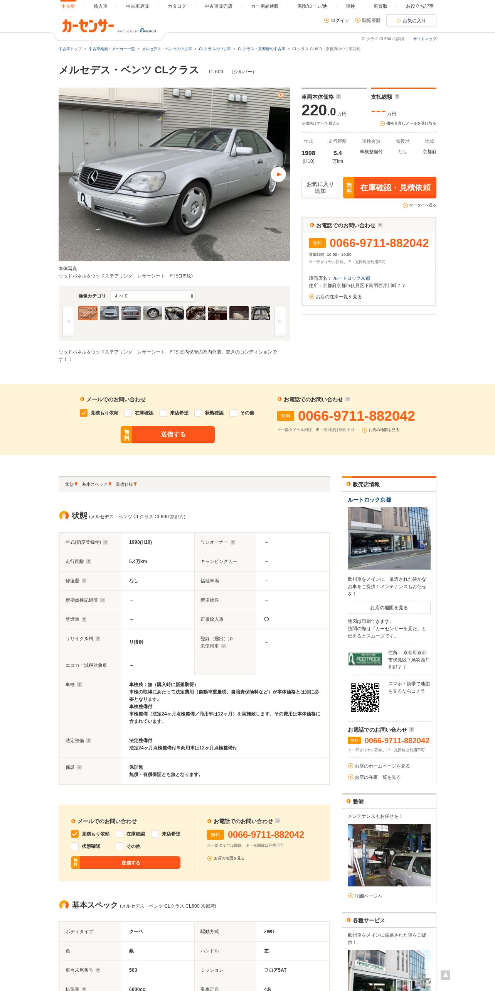Click the next-photo arrow on car image
Image resolution: width=495 pixels, height=991 pixels.
(278, 174)
